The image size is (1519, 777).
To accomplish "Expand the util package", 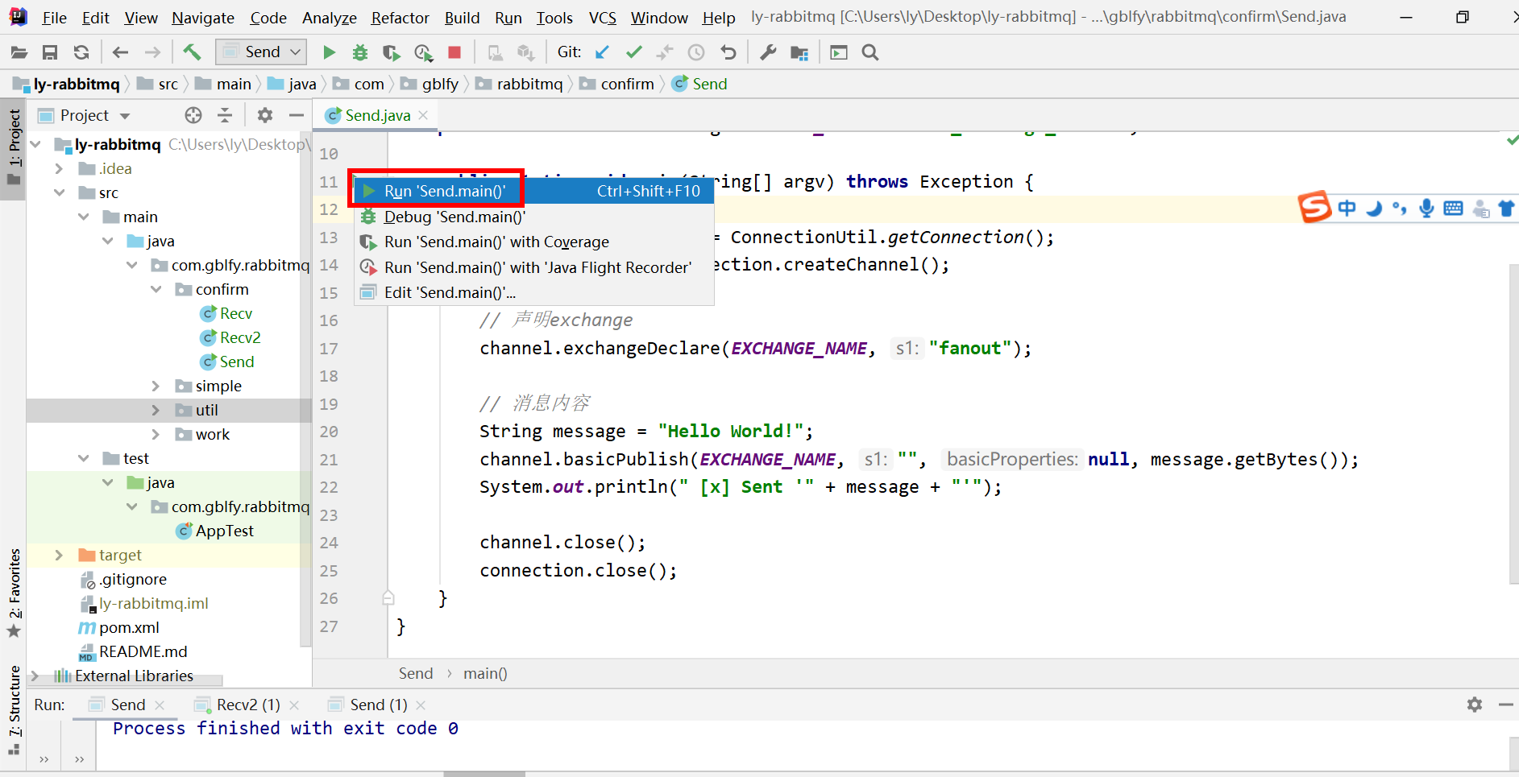I will (x=156, y=410).
